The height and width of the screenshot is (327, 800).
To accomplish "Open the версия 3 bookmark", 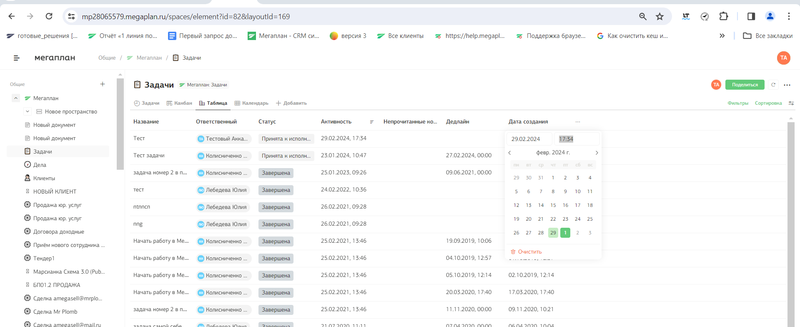I will (348, 36).
